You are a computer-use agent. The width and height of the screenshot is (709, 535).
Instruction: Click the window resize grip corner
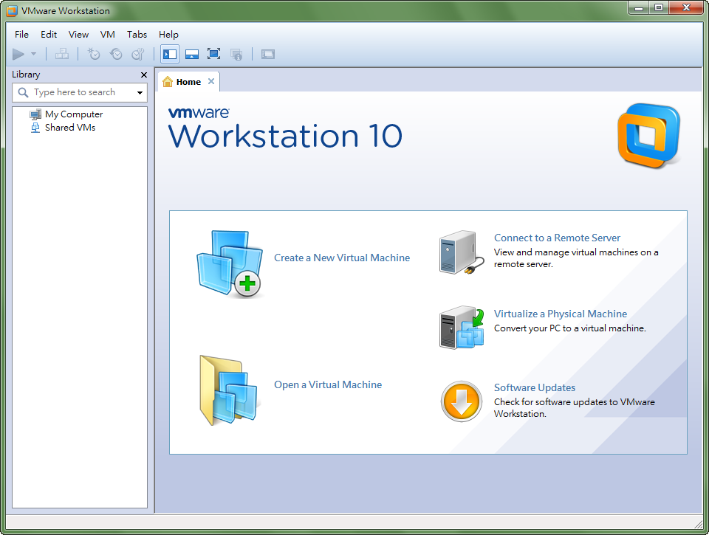pos(699,523)
